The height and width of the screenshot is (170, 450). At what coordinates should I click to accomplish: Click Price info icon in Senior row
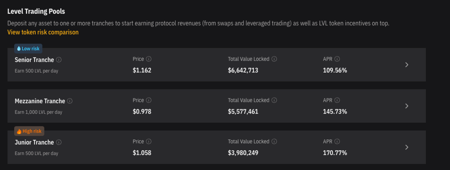click(149, 59)
